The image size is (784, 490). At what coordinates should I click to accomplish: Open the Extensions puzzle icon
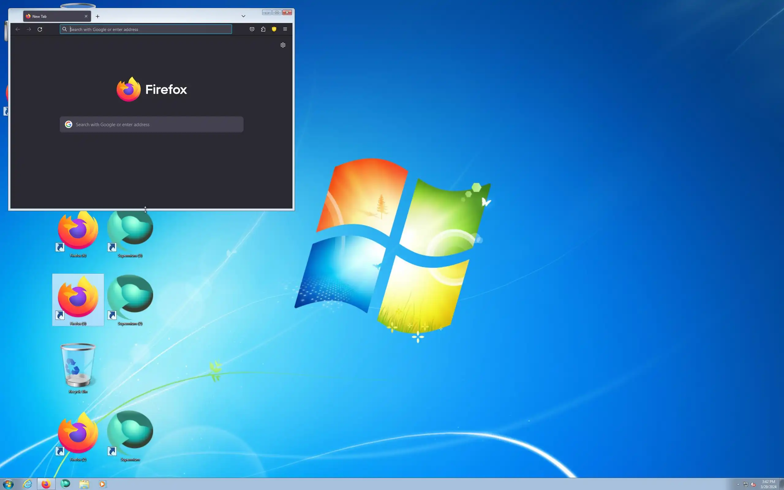263,29
